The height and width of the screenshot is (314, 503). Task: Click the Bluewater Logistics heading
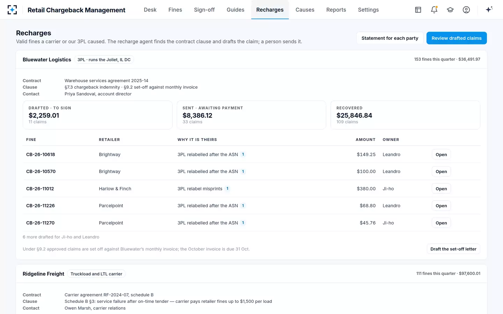tap(47, 60)
